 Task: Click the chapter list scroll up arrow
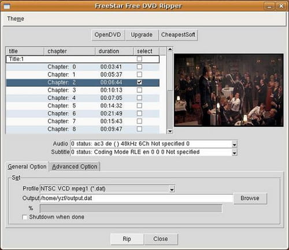pos(170,49)
